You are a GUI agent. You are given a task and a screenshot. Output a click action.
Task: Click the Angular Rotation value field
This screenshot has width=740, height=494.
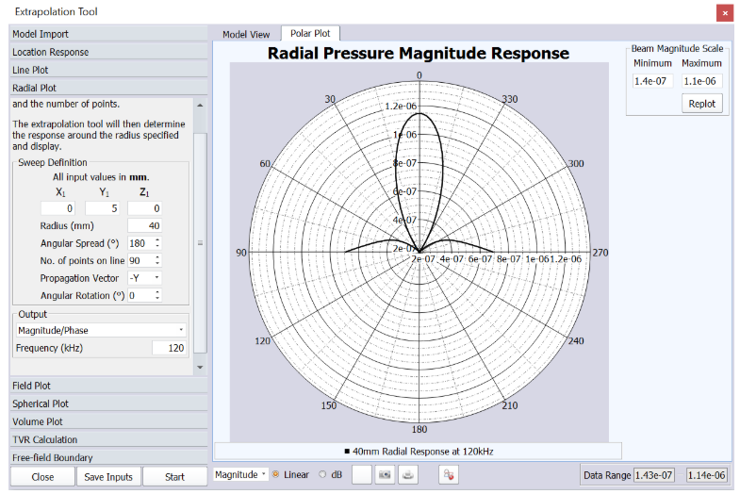tap(140, 295)
